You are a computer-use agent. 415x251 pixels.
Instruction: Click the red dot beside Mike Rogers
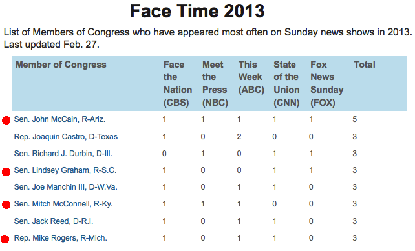pyautogui.click(x=5, y=239)
